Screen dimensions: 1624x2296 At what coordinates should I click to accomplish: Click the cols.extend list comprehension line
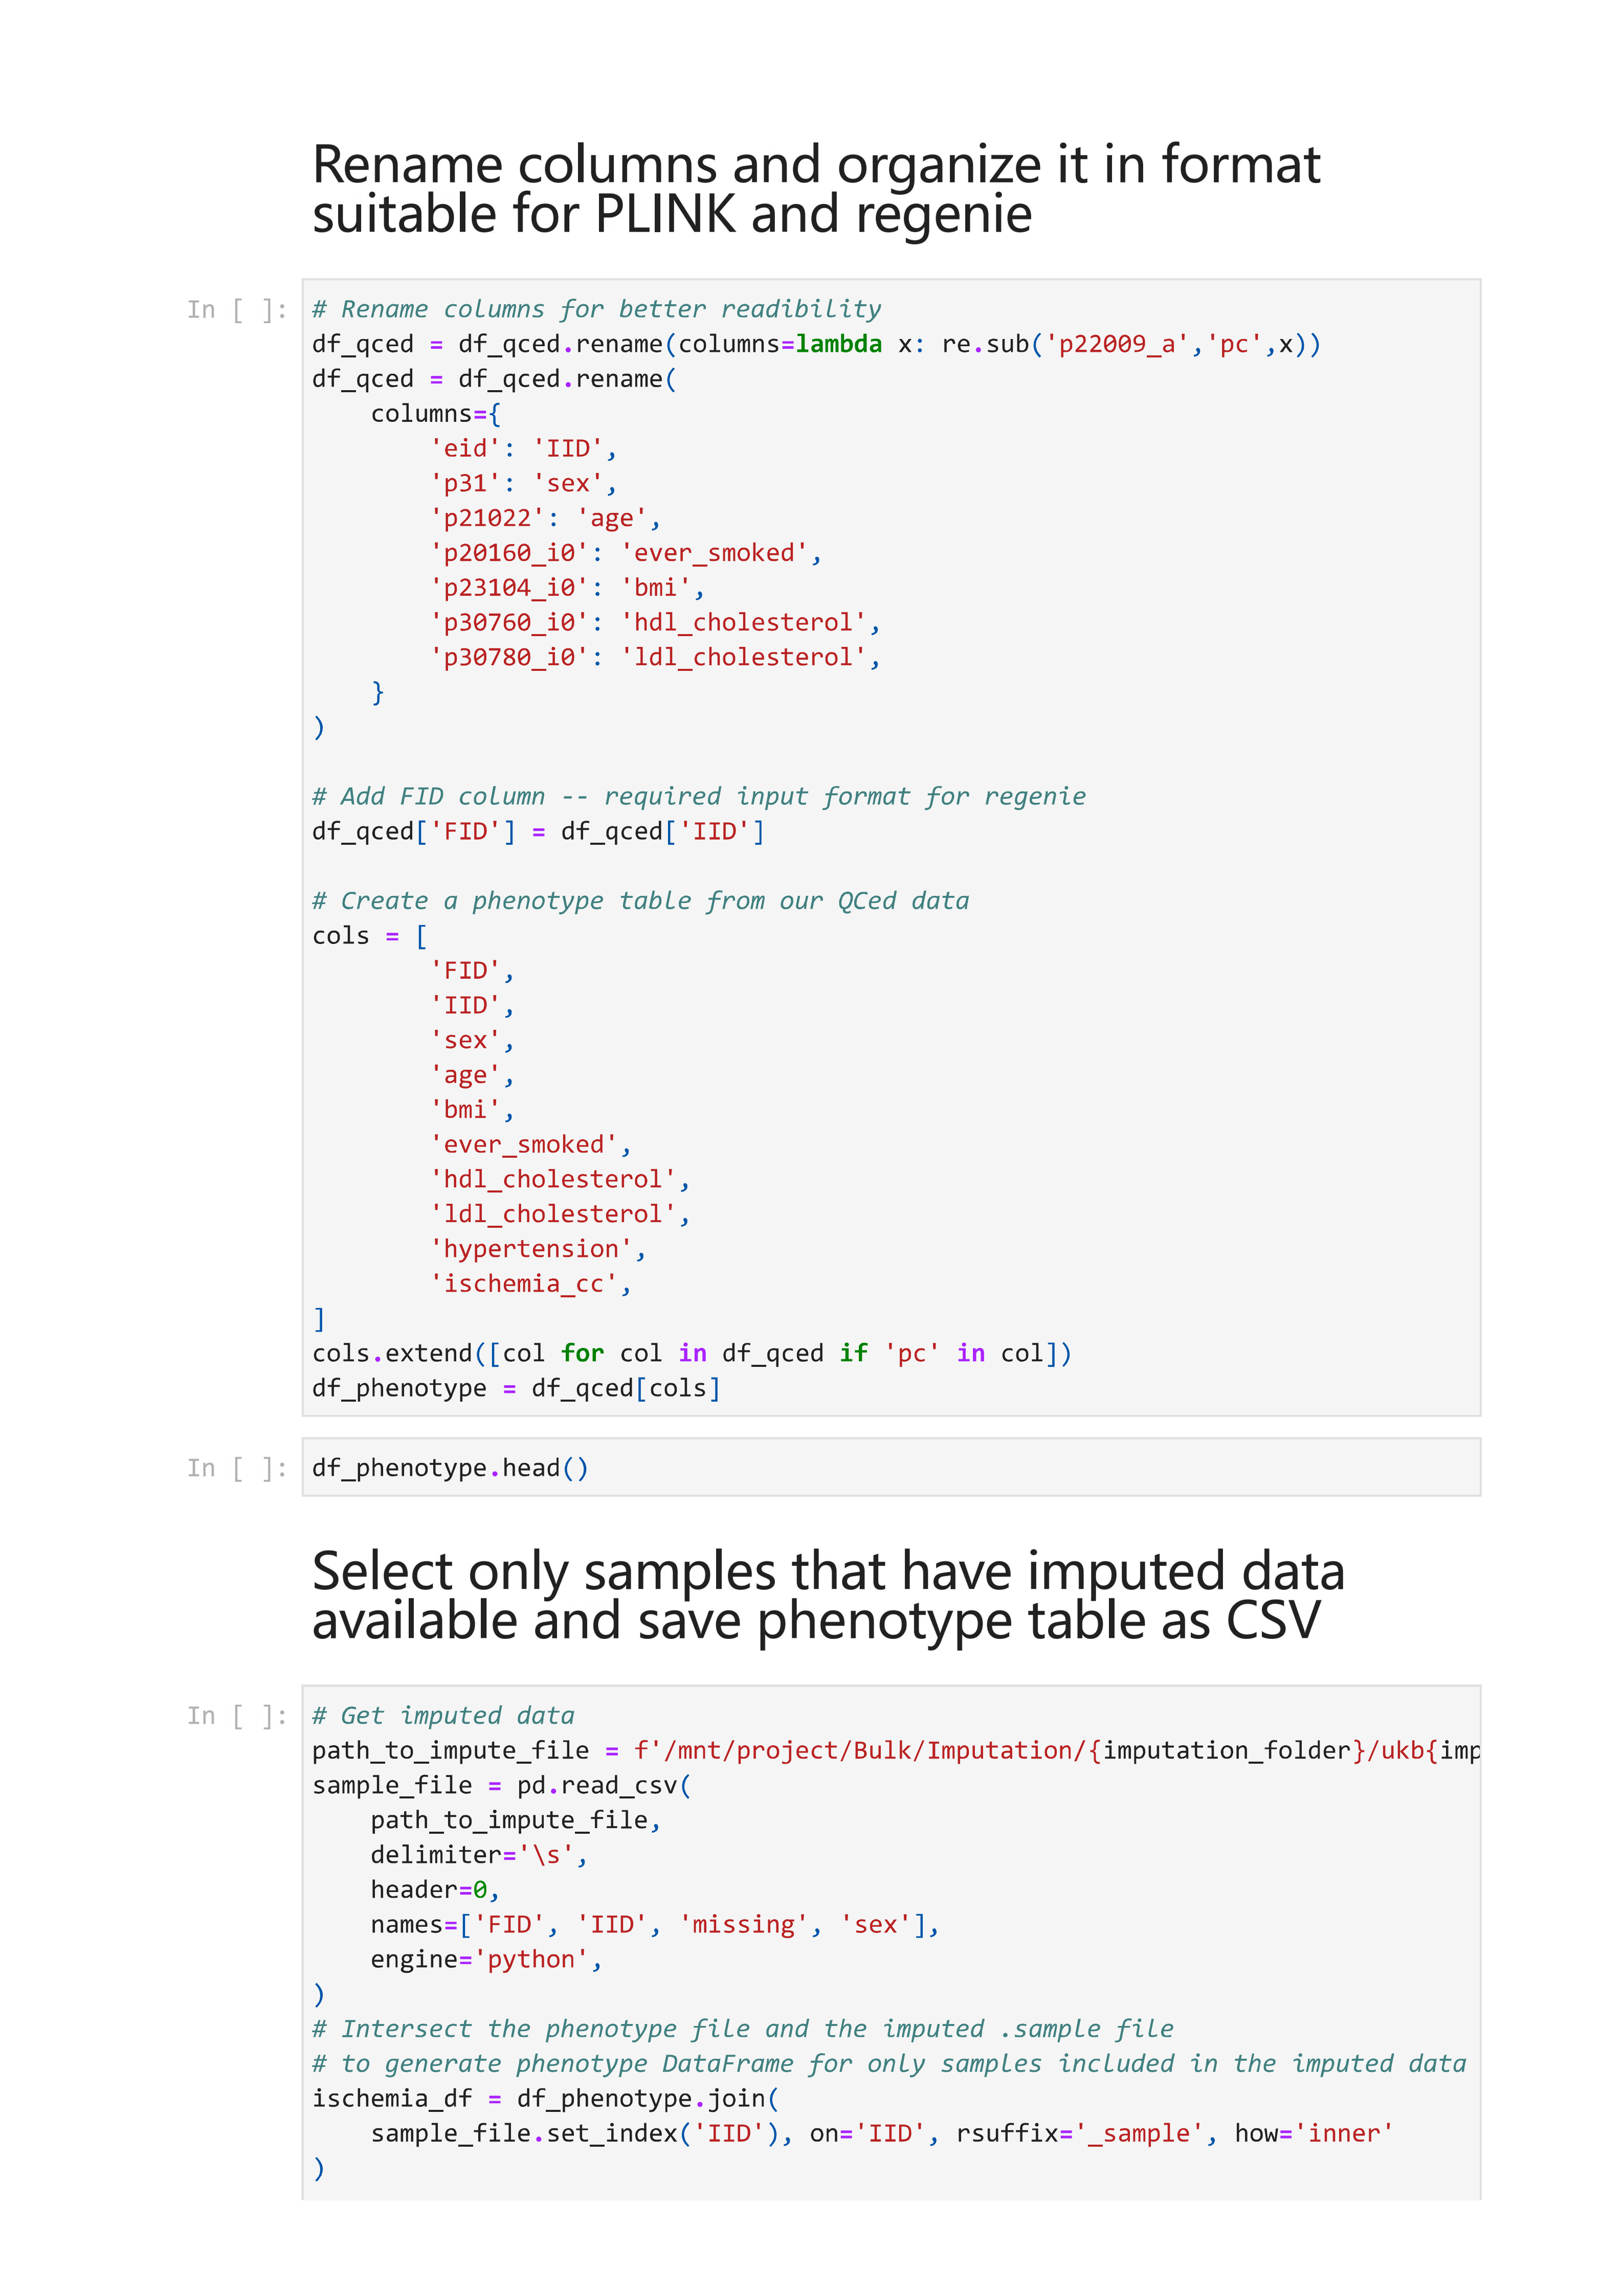[x=691, y=1354]
